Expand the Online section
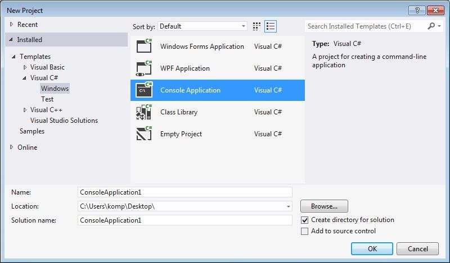The width and height of the screenshot is (450, 263). click(12, 147)
